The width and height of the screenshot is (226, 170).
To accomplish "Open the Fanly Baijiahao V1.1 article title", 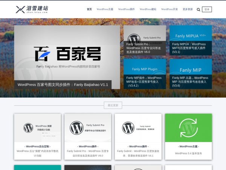I will point(63,85).
